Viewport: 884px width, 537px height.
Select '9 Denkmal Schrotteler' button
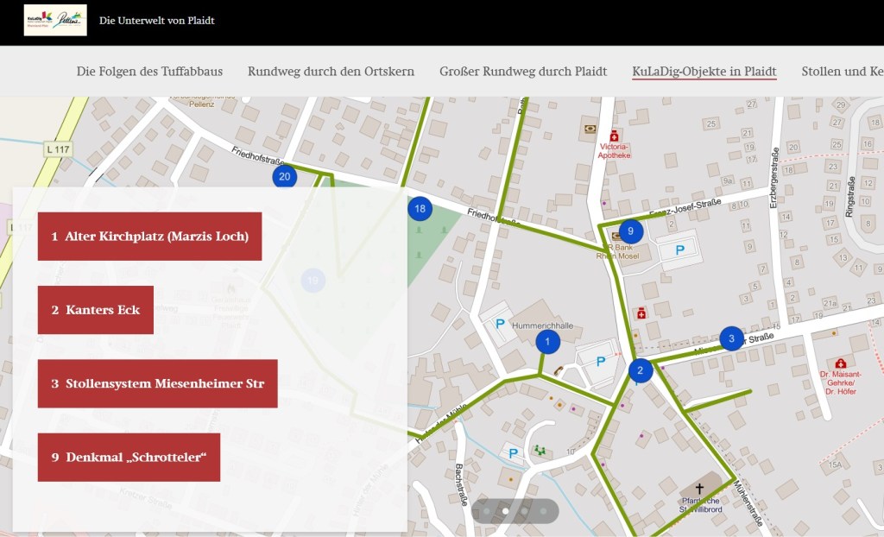coord(129,458)
